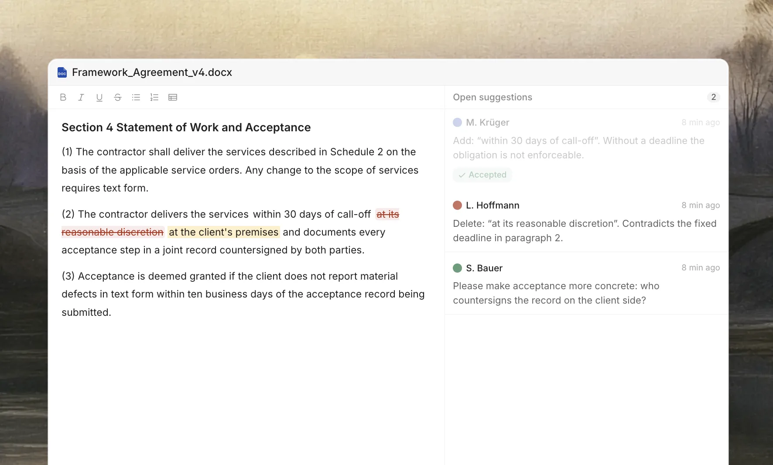This screenshot has width=773, height=465.
Task: Toggle underline formatting in toolbar
Action: point(99,97)
